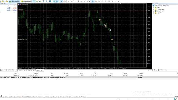Switch chart to candlestick mode

point(37,1)
